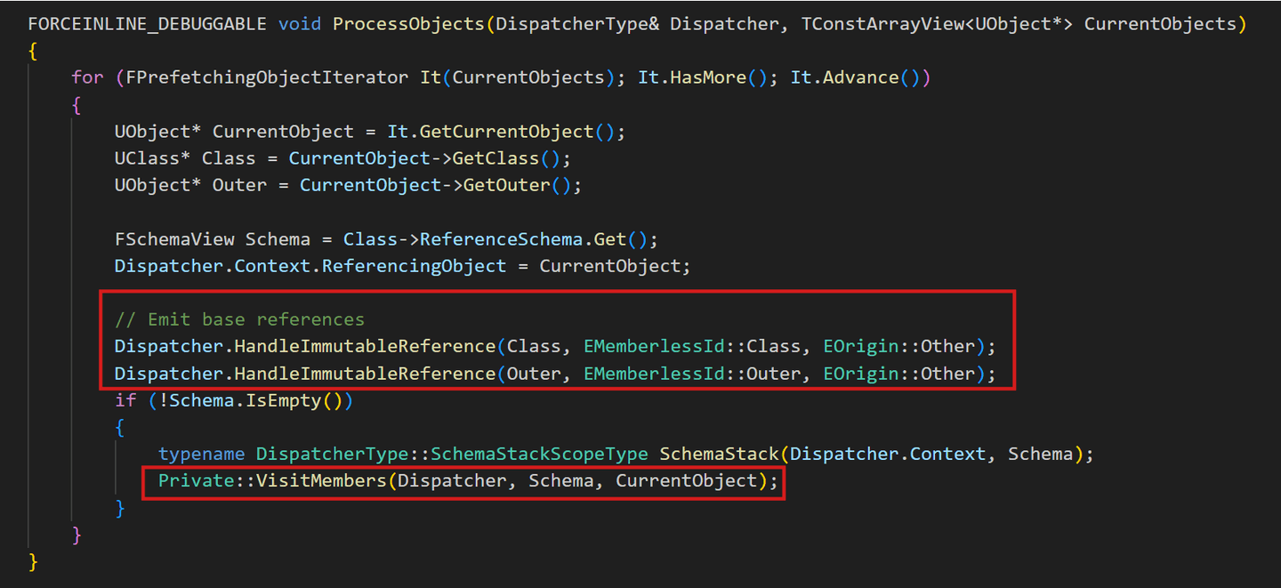Click the GetOuter method call
This screenshot has height=588, width=1281.
point(506,185)
